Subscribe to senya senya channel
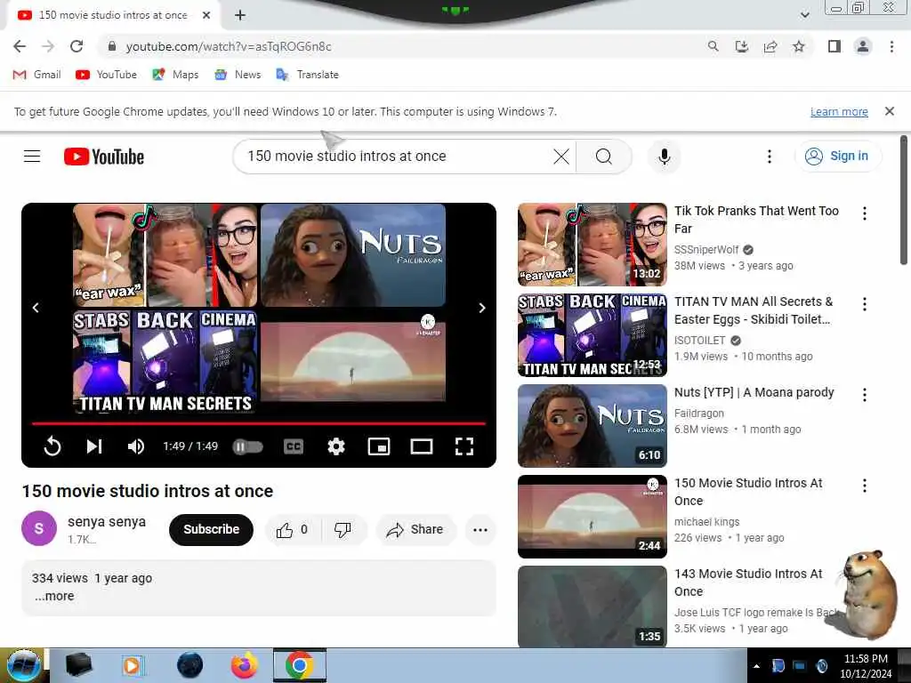This screenshot has width=911, height=683. pyautogui.click(x=211, y=529)
